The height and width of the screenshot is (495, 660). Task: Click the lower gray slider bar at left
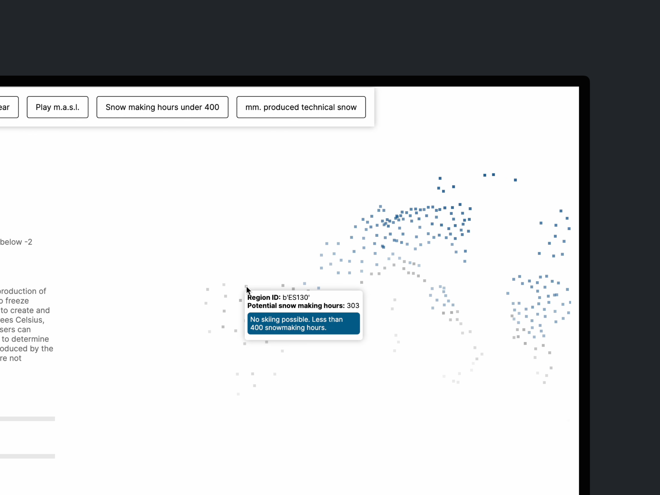[x=27, y=456]
